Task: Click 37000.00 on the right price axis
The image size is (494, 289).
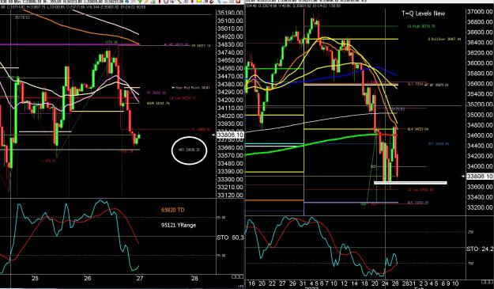Action: point(479,12)
